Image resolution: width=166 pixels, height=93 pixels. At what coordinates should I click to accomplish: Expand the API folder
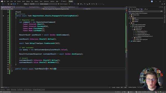131,18
